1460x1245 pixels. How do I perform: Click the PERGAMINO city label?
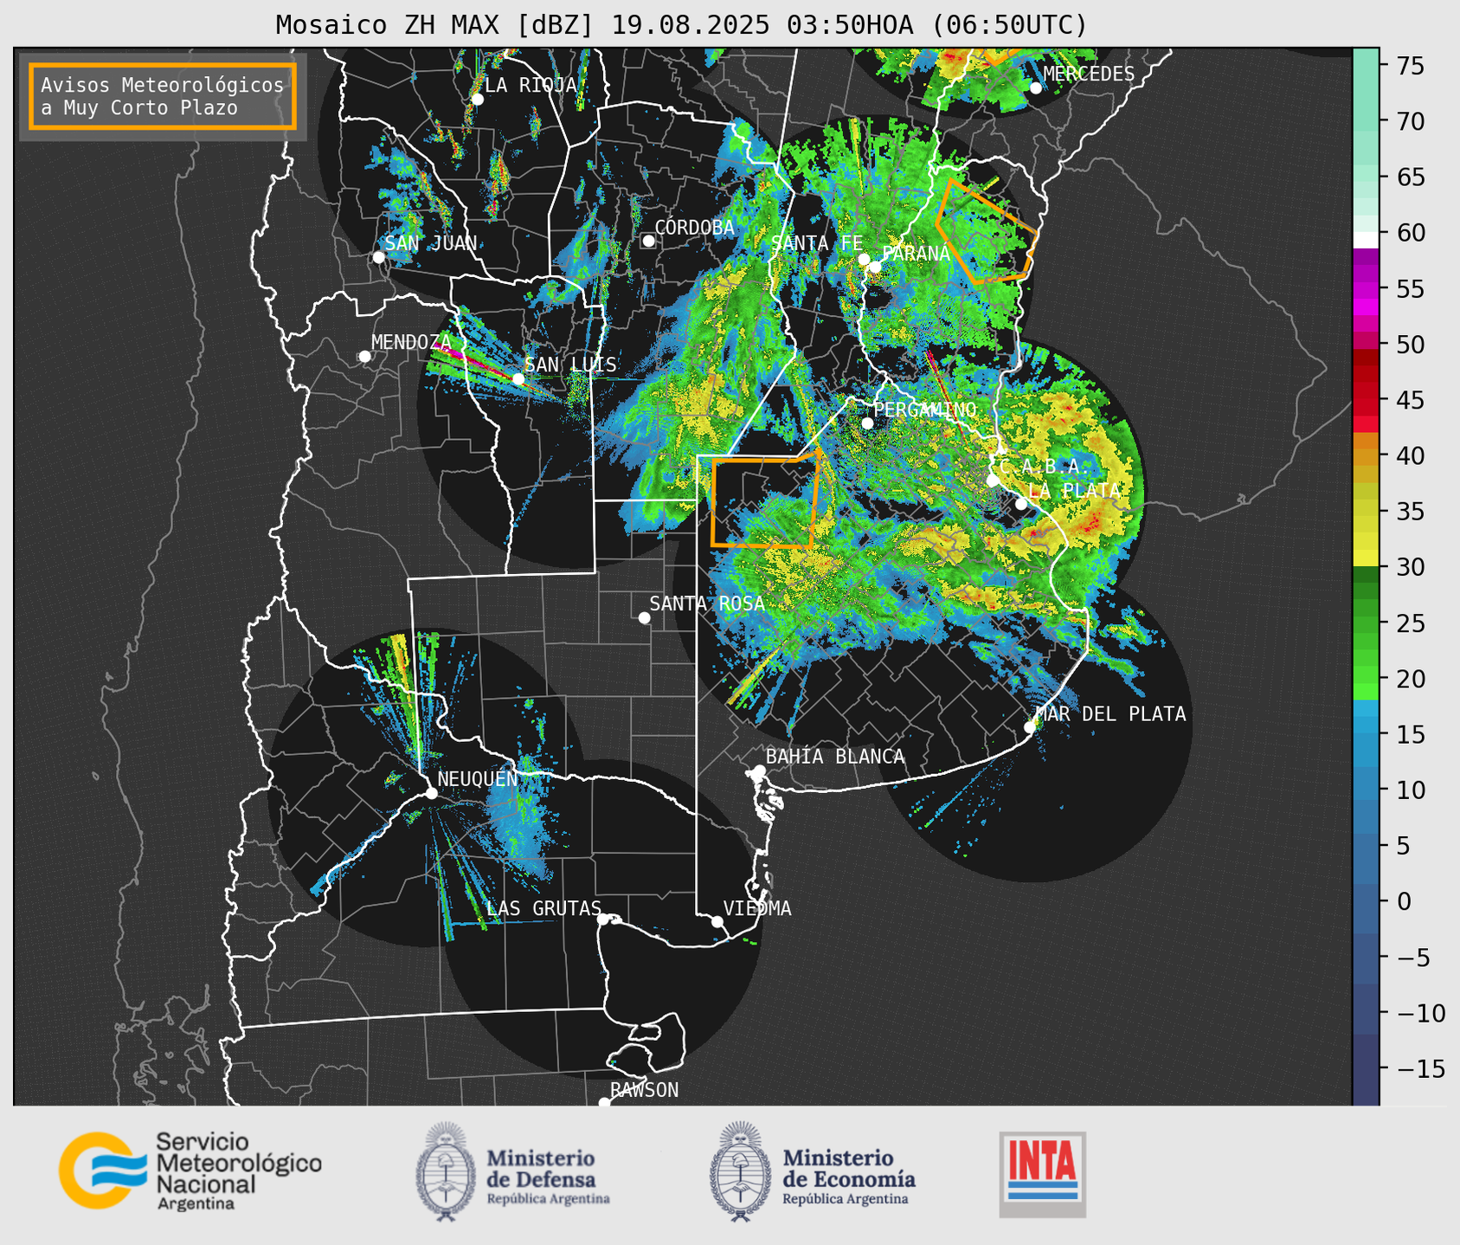pyautogui.click(x=925, y=410)
